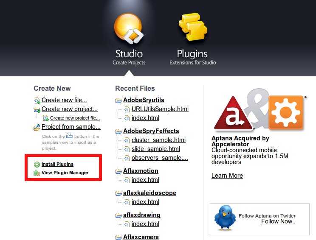Open the aflaxdrawing project
The width and height of the screenshot is (316, 240).
point(142,215)
